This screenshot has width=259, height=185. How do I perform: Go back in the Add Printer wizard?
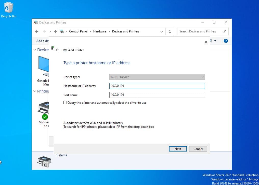point(57,50)
